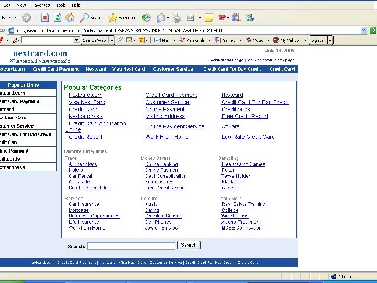Open the History globe icon
The height and width of the screenshot is (283, 377).
click(x=146, y=18)
